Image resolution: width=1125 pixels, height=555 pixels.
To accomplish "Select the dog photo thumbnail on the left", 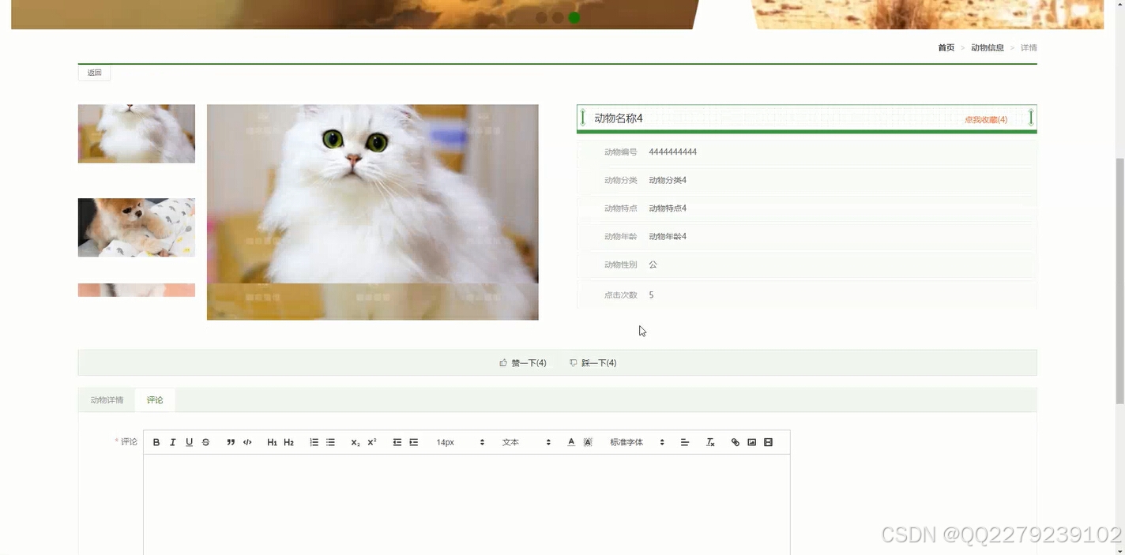I will pos(136,227).
